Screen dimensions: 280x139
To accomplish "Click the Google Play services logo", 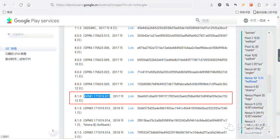I will pyautogui.click(x=33, y=21).
